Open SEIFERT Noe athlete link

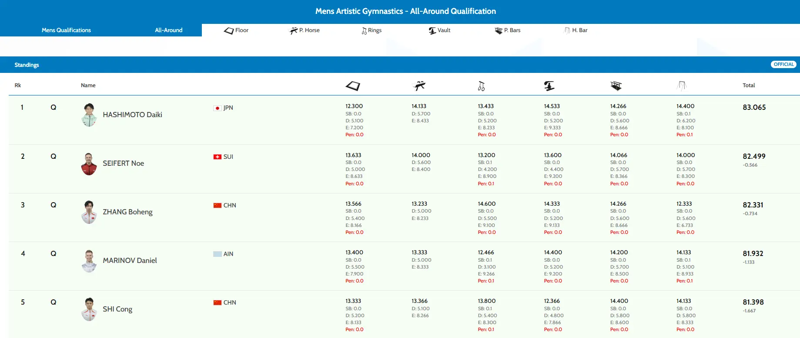click(123, 164)
